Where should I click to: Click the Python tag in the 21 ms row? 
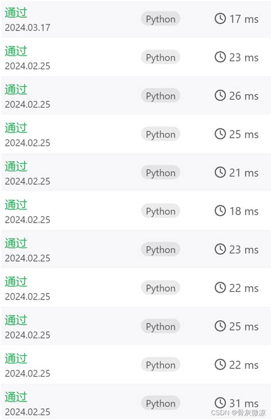coord(161,173)
